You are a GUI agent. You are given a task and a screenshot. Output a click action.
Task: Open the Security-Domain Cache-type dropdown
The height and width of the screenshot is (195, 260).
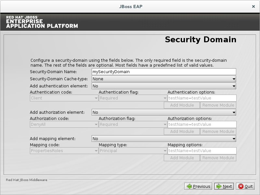[163, 79]
